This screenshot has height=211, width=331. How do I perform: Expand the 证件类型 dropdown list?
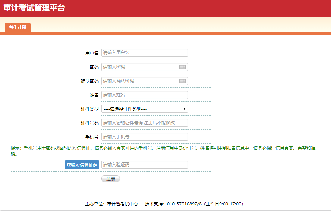pyautogui.click(x=144, y=109)
